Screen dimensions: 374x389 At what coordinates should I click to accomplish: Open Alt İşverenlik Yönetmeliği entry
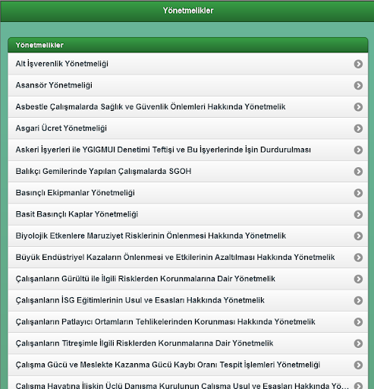[x=188, y=64]
